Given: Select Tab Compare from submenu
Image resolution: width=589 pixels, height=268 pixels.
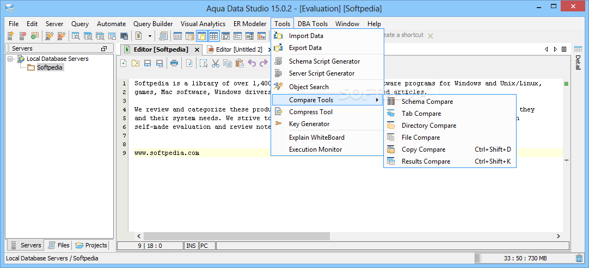Looking at the screenshot, I should (x=450, y=114).
